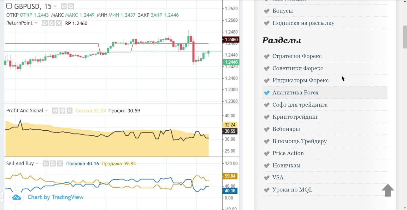Click the page vertical scrollbar thumb
Screen dimensions: 407x210
(405, 37)
